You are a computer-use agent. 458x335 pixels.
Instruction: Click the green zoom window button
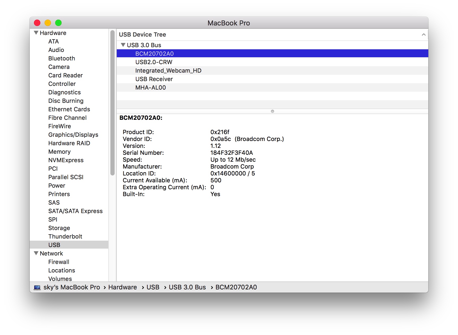(58, 23)
